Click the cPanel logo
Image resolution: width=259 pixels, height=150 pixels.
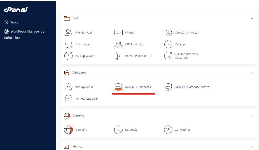click(16, 10)
